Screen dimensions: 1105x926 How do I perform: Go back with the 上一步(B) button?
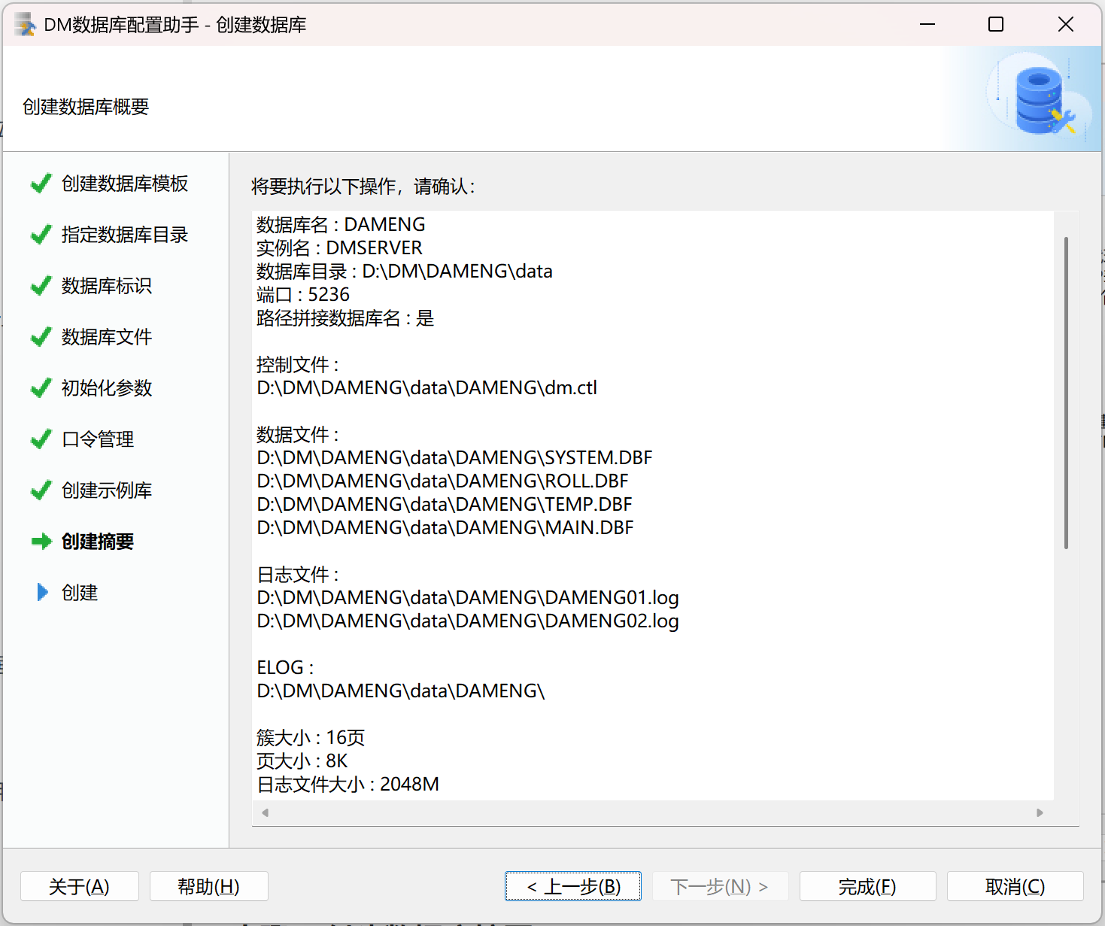pos(573,886)
